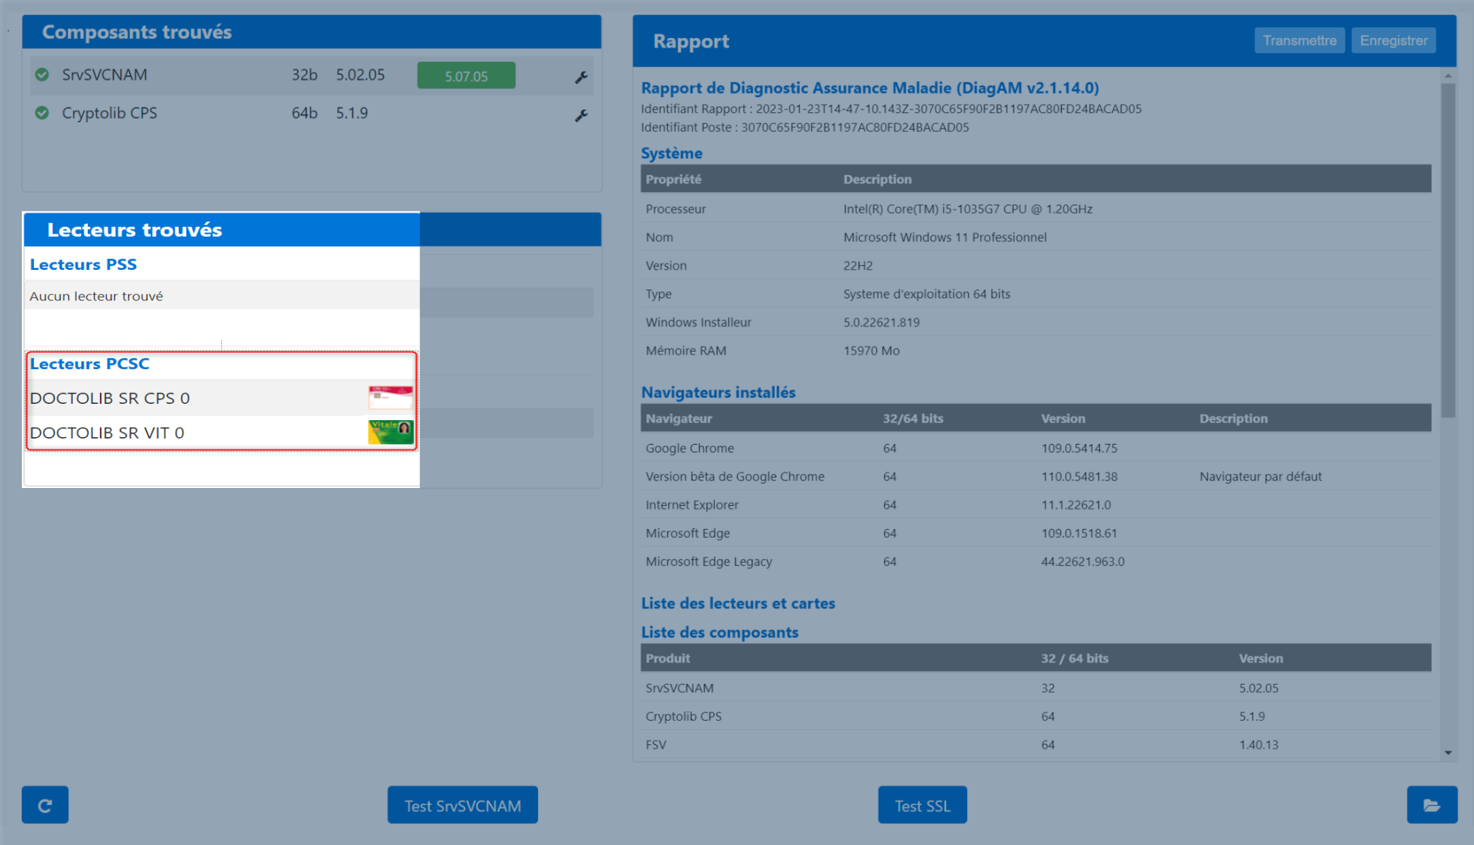Click the Système section heading

(x=671, y=153)
